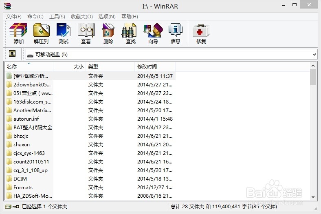Sort by 大小 column header

point(69,66)
